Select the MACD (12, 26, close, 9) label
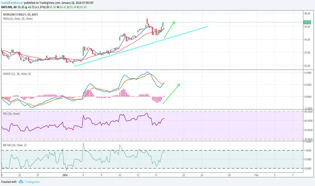Screen dimensions: 315x186 (17, 74)
